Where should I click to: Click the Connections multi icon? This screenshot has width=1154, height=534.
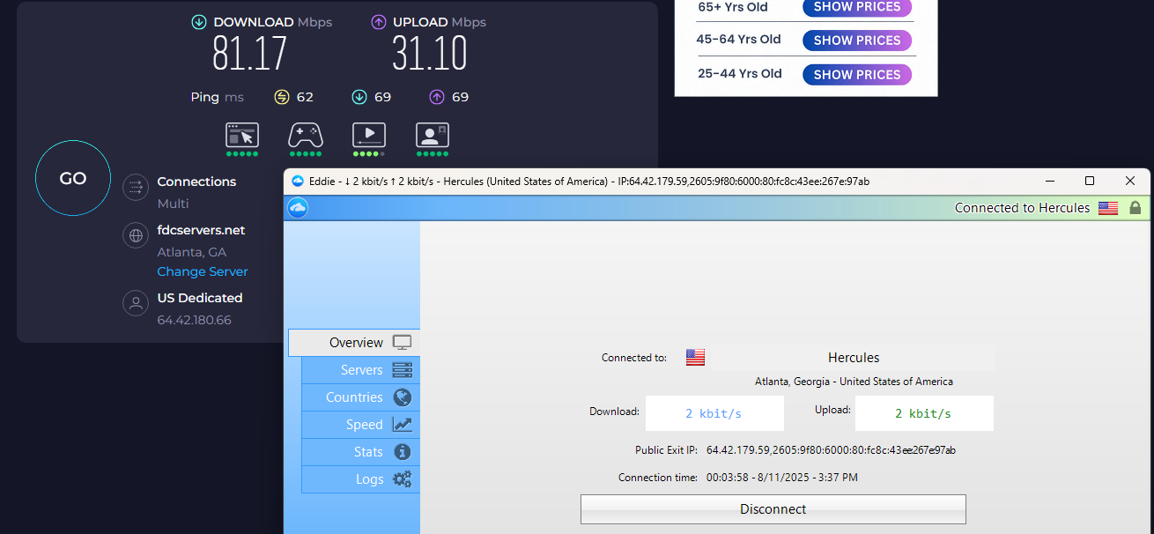pyautogui.click(x=136, y=187)
